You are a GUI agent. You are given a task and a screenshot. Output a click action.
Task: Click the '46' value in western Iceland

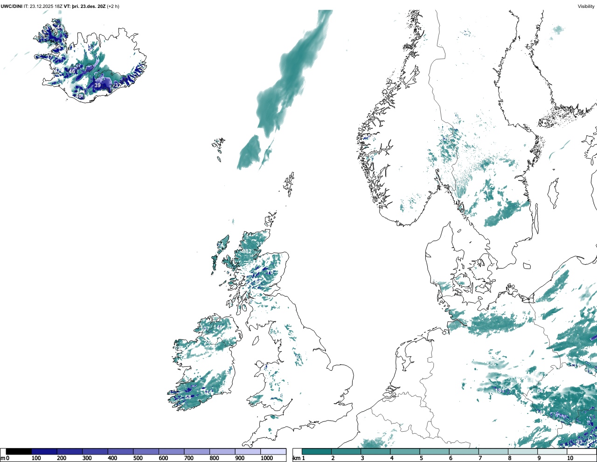pyautogui.click(x=72, y=71)
